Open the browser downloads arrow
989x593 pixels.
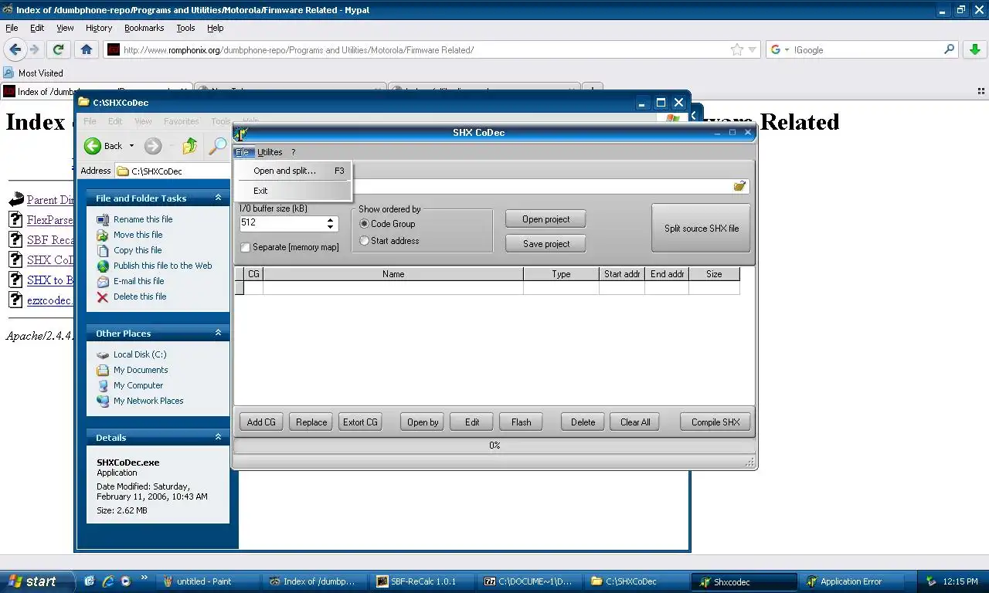point(974,49)
